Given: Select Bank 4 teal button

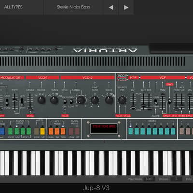Looking at the screenshot, I should [x=149, y=131].
